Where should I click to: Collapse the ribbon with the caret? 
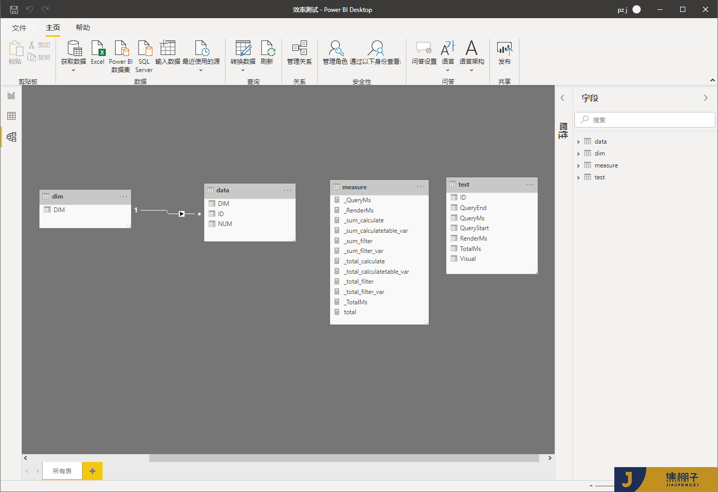tap(712, 80)
